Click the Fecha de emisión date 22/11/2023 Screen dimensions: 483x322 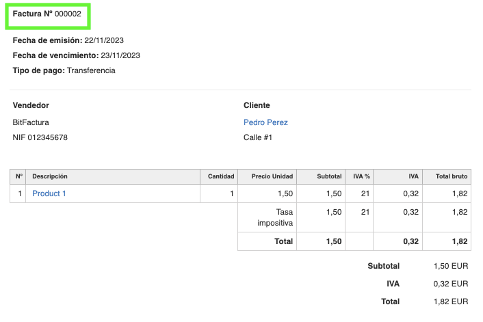(x=104, y=40)
